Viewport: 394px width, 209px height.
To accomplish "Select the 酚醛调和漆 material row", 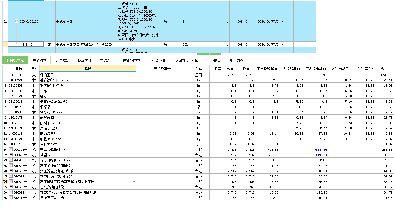I will (x=88, y=118).
